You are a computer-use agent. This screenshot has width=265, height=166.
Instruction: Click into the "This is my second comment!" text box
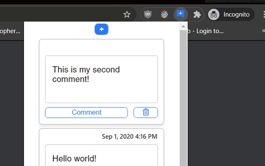[x=101, y=79]
